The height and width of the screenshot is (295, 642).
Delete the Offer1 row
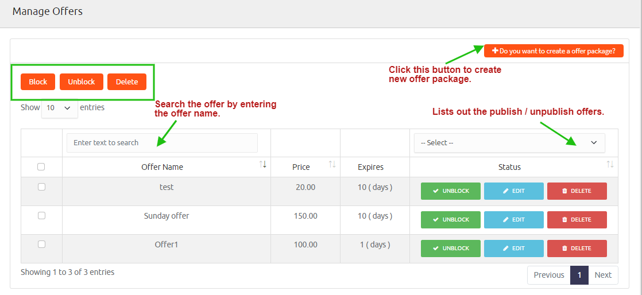(577, 249)
